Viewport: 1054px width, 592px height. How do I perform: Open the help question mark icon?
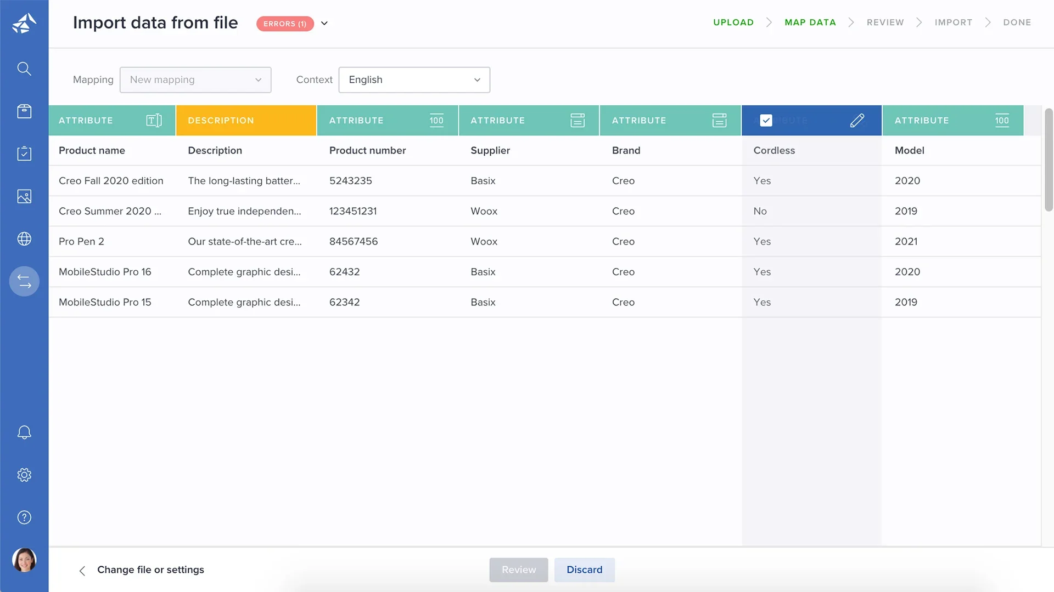pyautogui.click(x=24, y=517)
